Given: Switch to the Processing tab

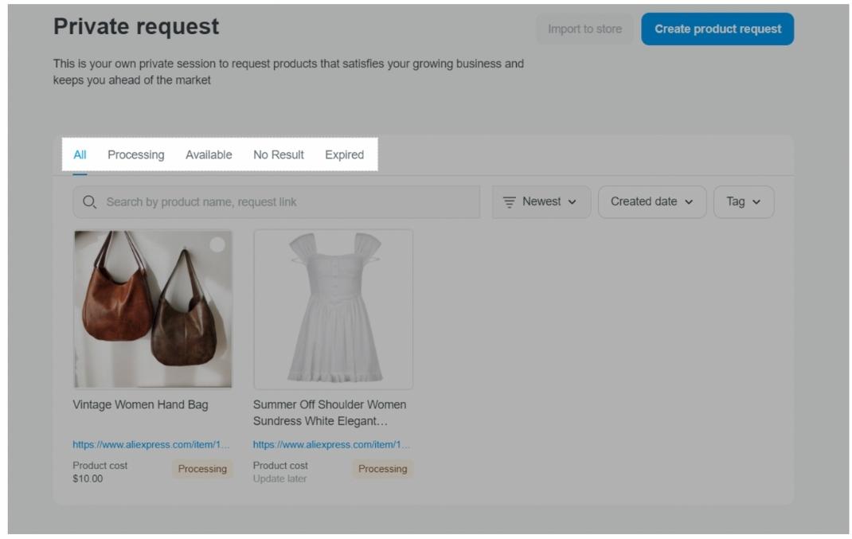Looking at the screenshot, I should [x=136, y=155].
